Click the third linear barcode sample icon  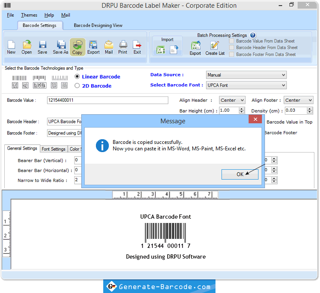click(x=60, y=78)
